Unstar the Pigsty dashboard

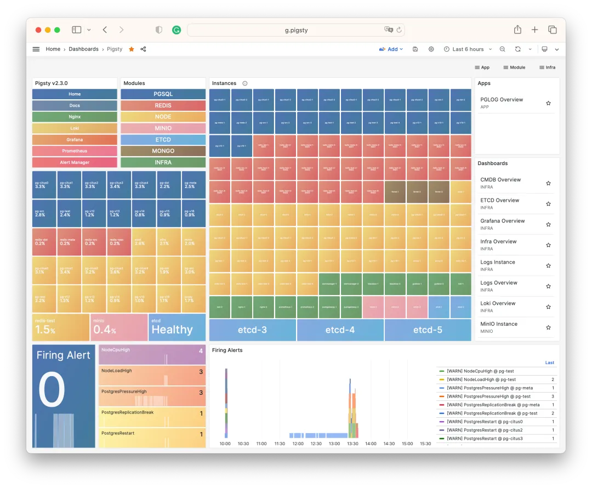132,49
